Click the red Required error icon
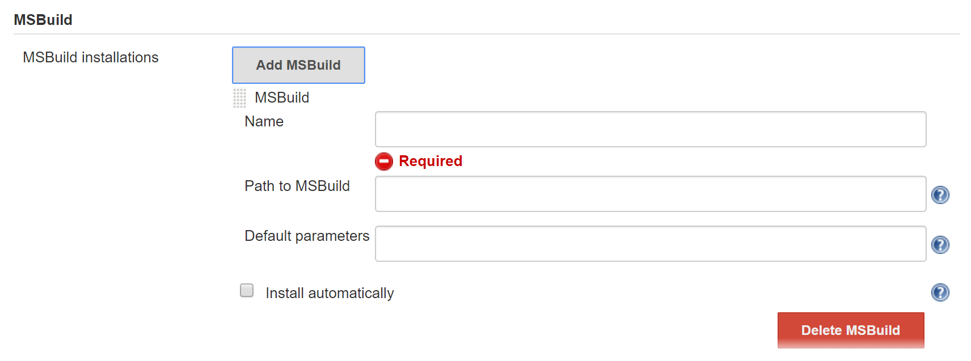971x361 pixels. point(384,162)
